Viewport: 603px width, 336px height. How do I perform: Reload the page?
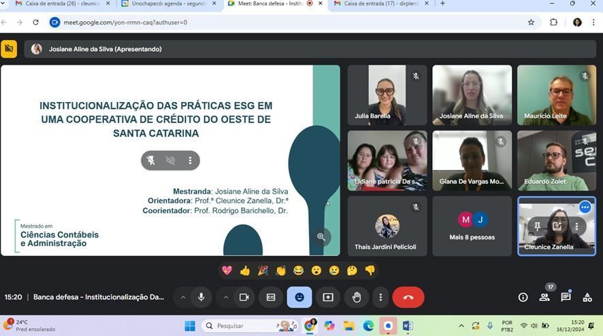36,22
